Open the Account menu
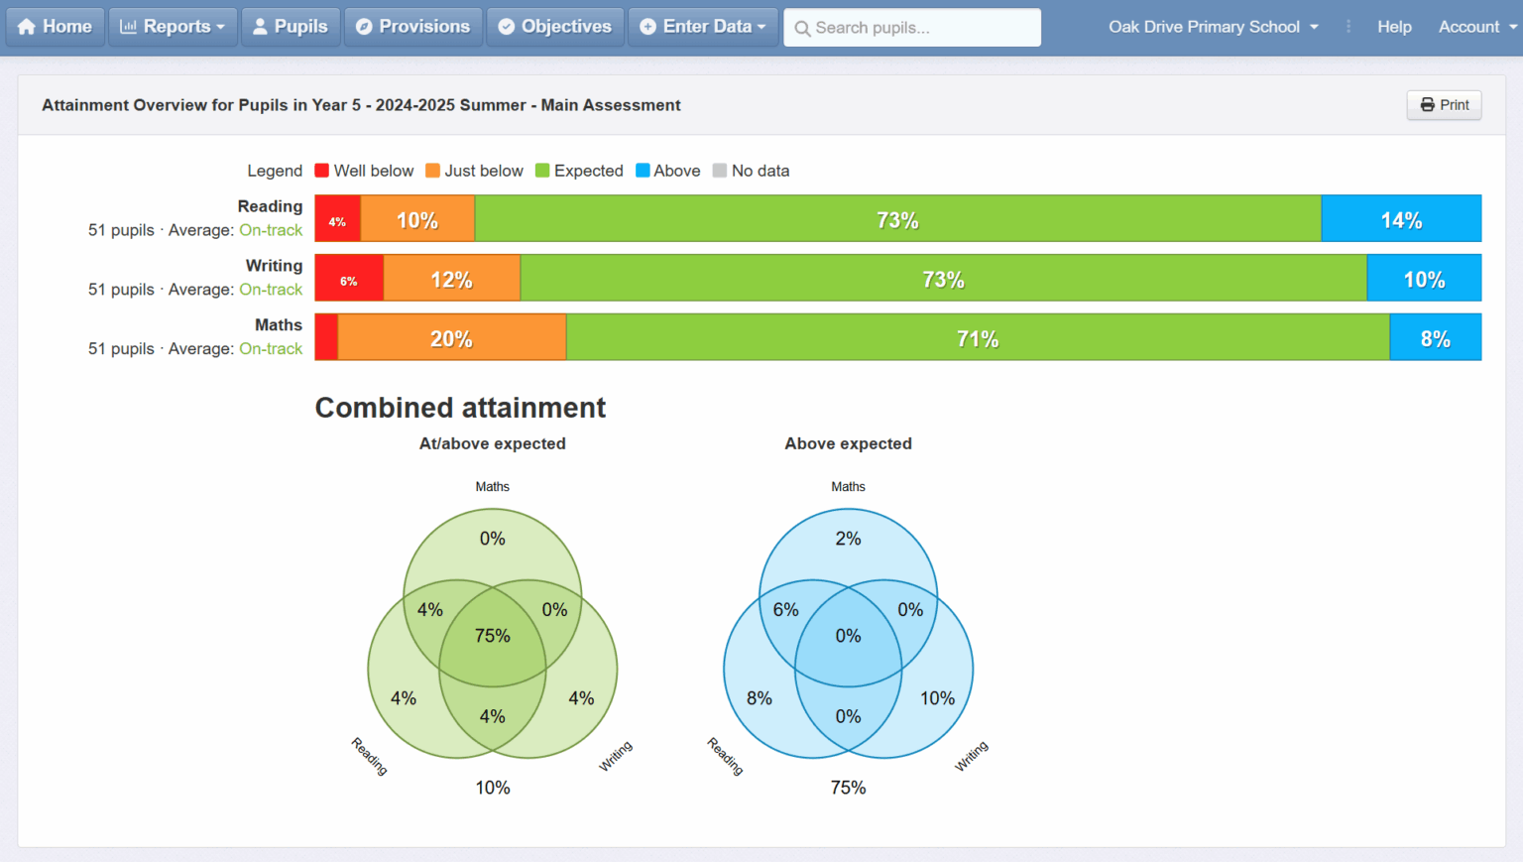This screenshot has width=1523, height=862. 1476,27
